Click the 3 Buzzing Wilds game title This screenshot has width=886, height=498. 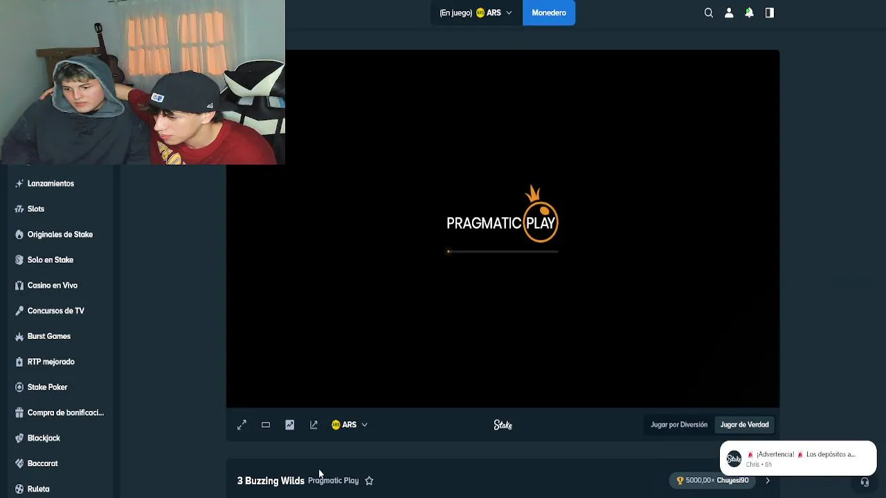(x=271, y=481)
